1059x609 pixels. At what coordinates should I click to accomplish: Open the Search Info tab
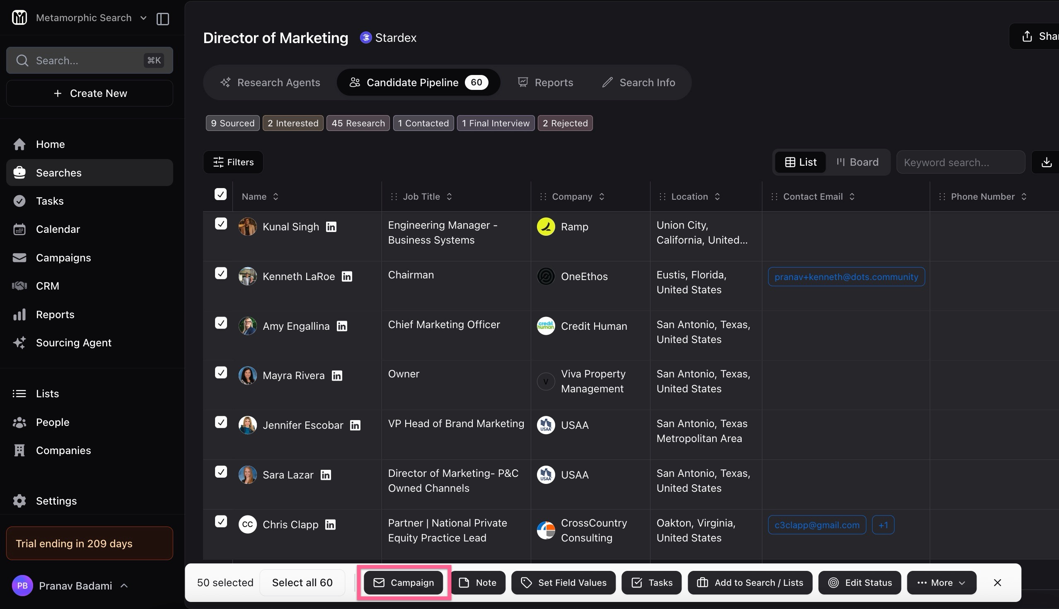[x=638, y=82]
